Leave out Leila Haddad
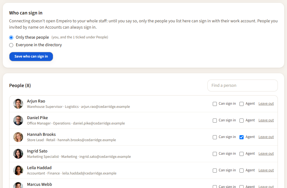Image resolution: width=287 pixels, height=188 pixels. 266,170
